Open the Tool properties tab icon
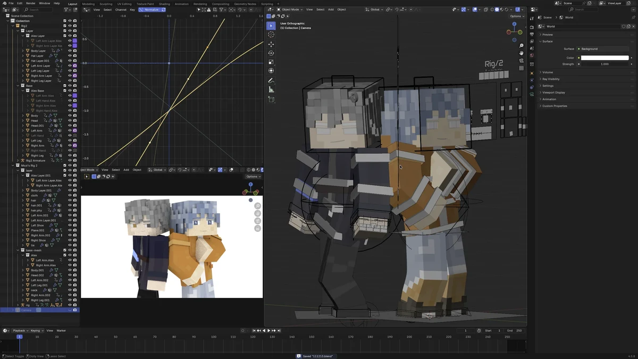638x359 pixels. click(x=532, y=19)
